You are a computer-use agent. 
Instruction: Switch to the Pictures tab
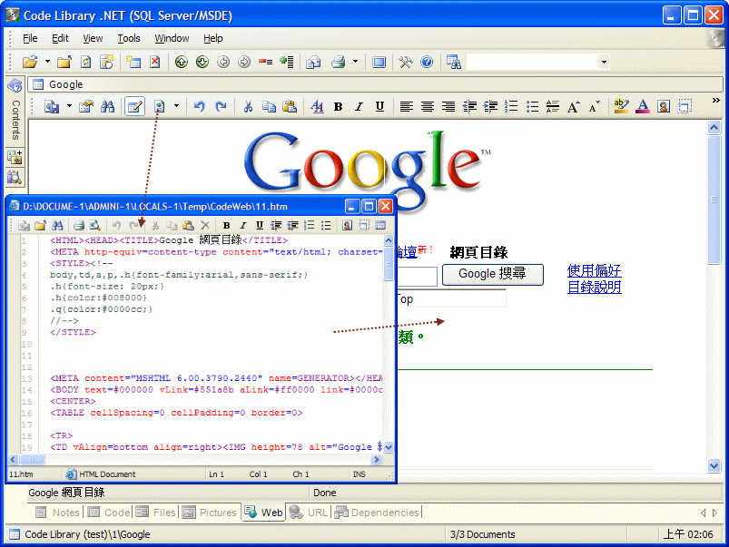coord(209,513)
